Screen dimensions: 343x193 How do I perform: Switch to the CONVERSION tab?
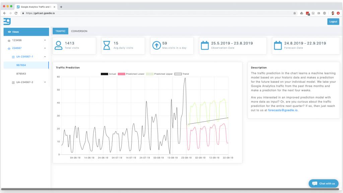coord(79,31)
